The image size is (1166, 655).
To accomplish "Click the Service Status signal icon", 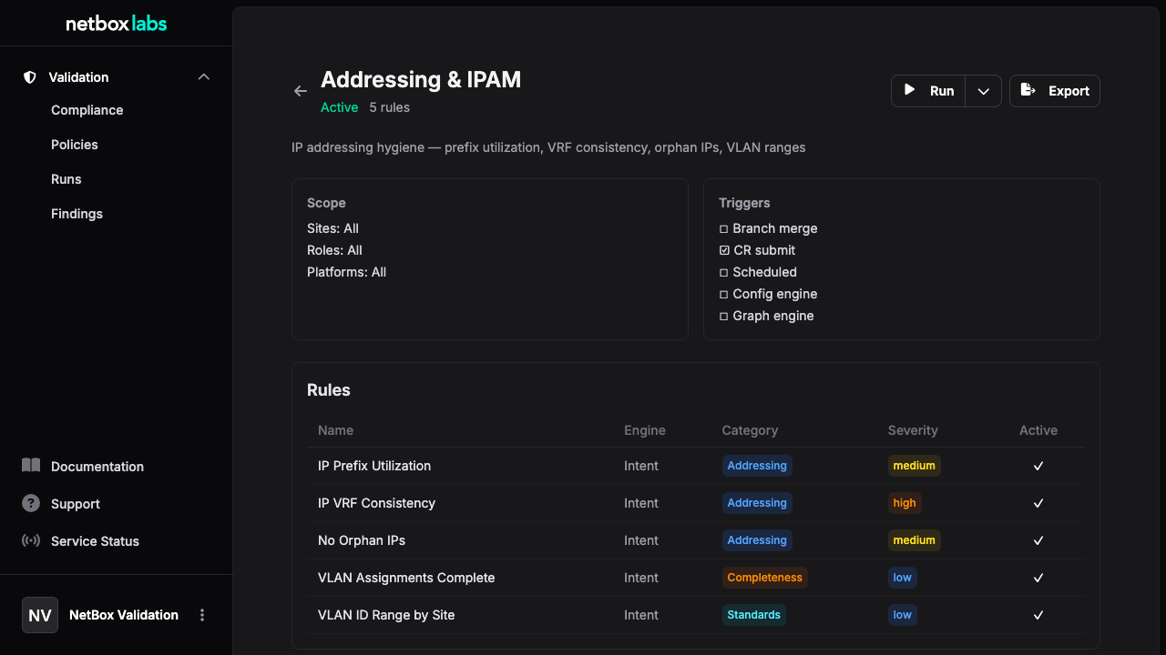I will click(x=31, y=540).
